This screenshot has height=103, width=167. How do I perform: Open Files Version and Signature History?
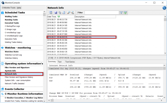coord(19,77)
